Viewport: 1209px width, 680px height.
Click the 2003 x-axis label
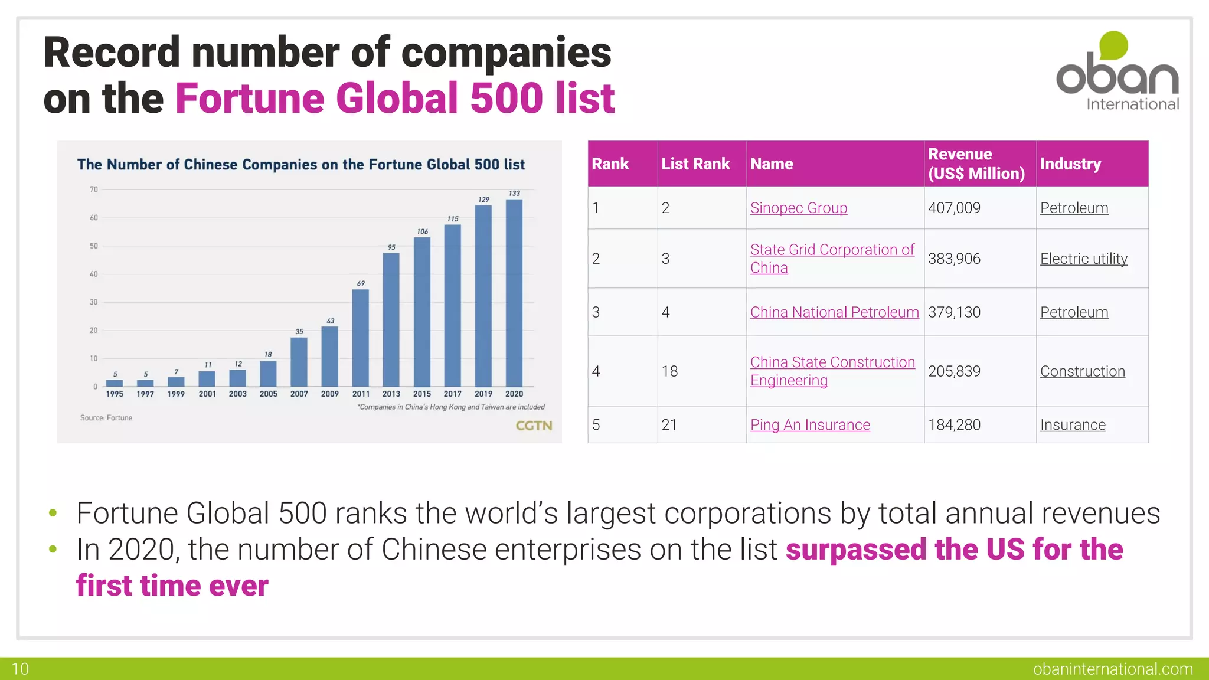pos(238,394)
